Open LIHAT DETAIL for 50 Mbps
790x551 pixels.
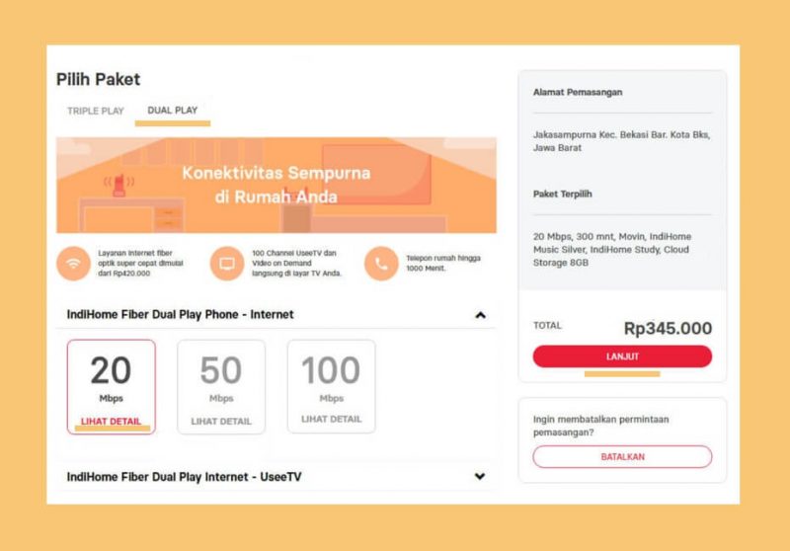click(221, 422)
